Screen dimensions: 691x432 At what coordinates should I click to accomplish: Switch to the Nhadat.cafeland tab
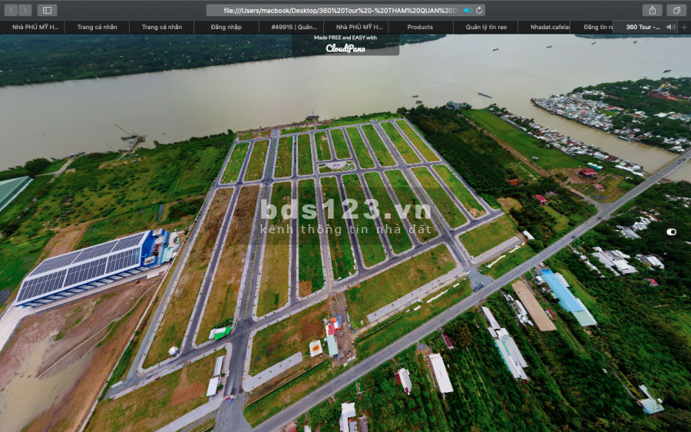(544, 27)
